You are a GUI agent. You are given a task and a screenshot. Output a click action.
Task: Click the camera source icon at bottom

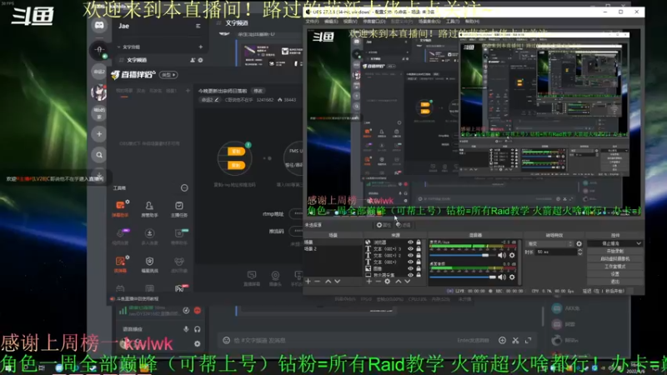click(x=275, y=278)
